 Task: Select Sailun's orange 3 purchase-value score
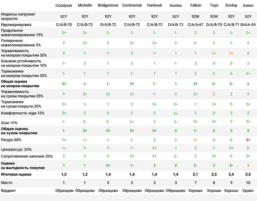tap(248, 165)
